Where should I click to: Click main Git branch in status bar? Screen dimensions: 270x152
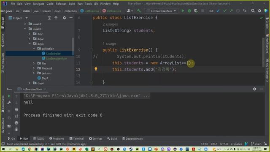click(256, 144)
